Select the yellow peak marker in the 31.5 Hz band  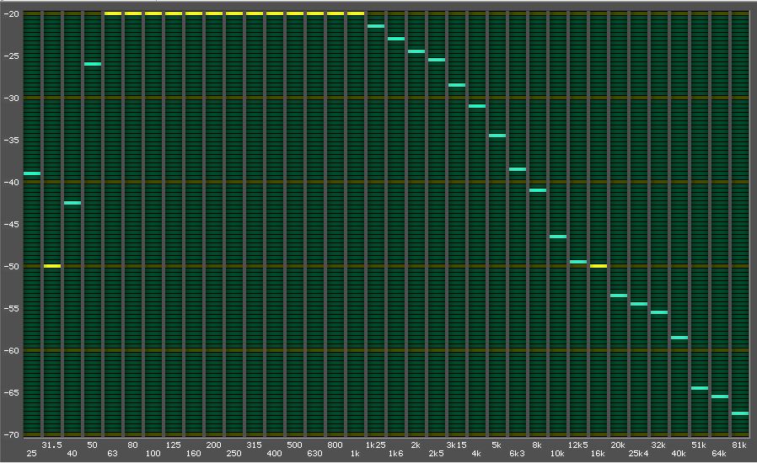click(52, 266)
